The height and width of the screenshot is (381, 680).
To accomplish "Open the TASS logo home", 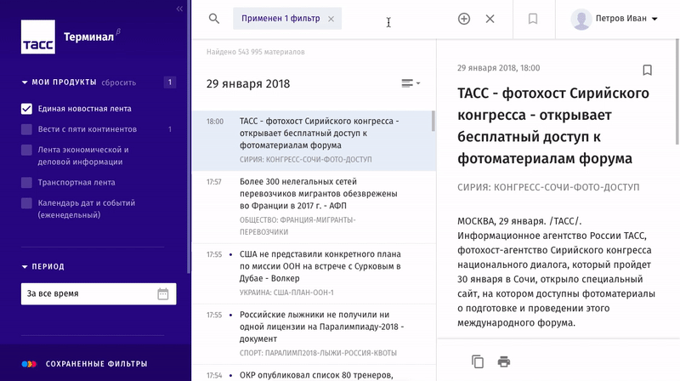I will [x=38, y=37].
